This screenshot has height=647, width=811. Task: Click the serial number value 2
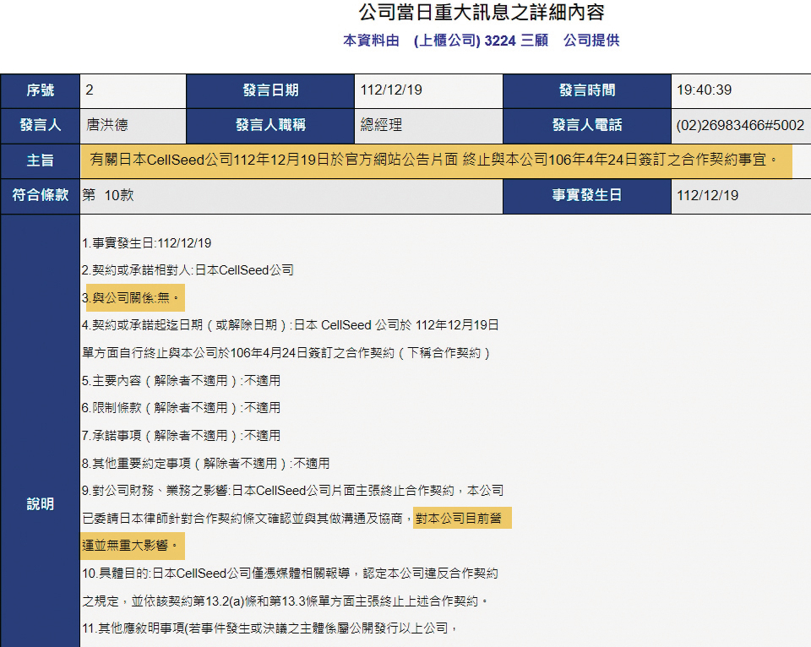click(x=90, y=90)
